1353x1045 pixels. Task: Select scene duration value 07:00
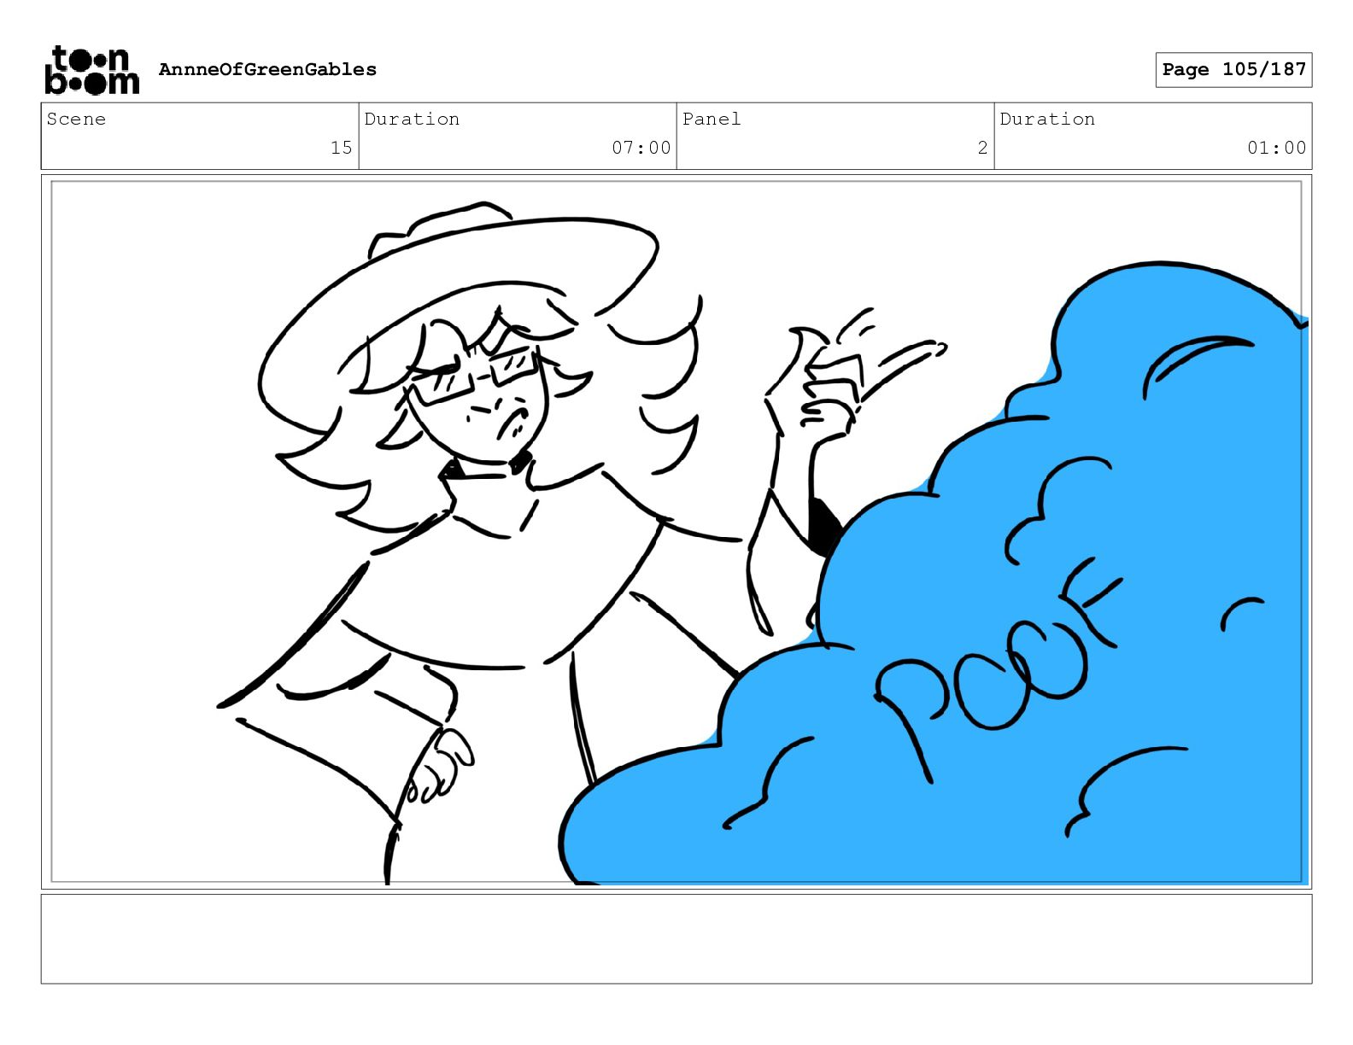coord(641,148)
